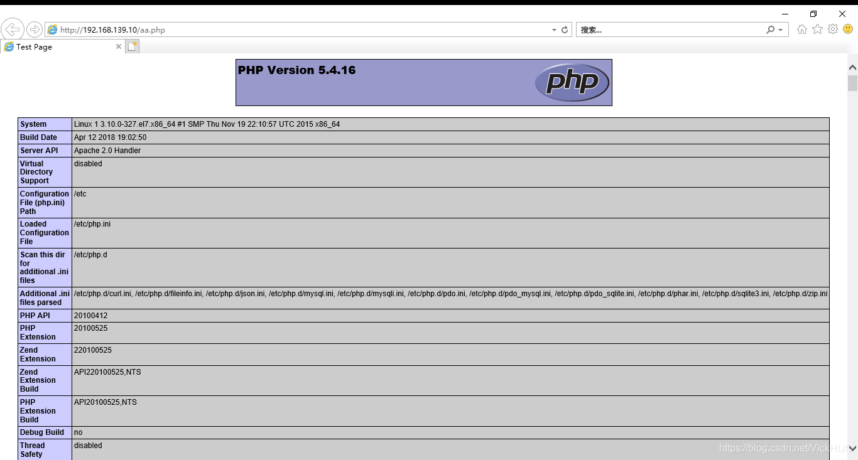The width and height of the screenshot is (858, 460).
Task: Open the search provider dropdown arrow
Action: [781, 29]
